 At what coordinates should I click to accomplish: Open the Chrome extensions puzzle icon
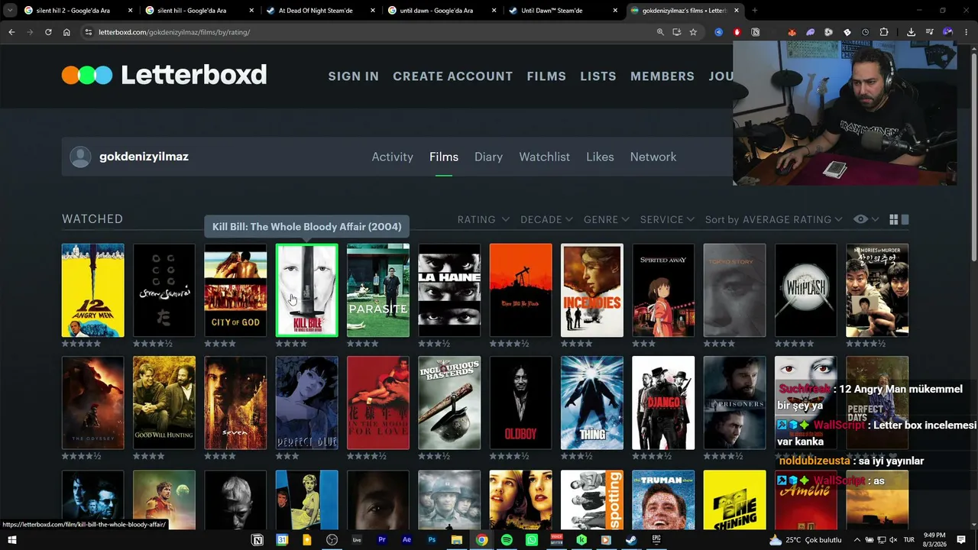point(884,32)
